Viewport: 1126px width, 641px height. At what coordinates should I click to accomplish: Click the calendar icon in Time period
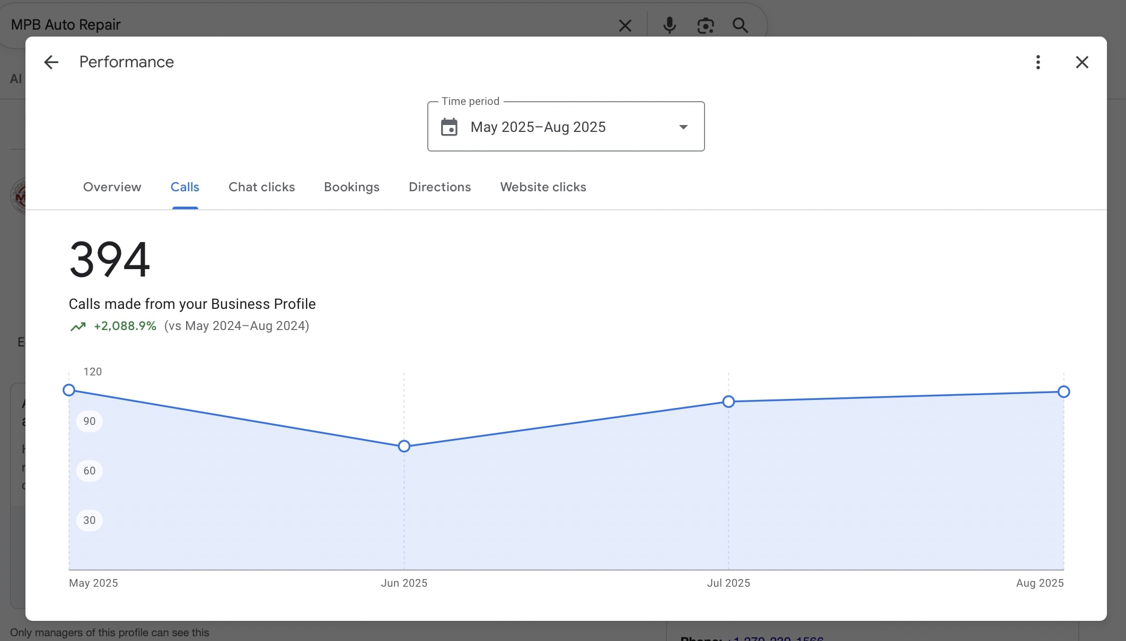tap(449, 127)
